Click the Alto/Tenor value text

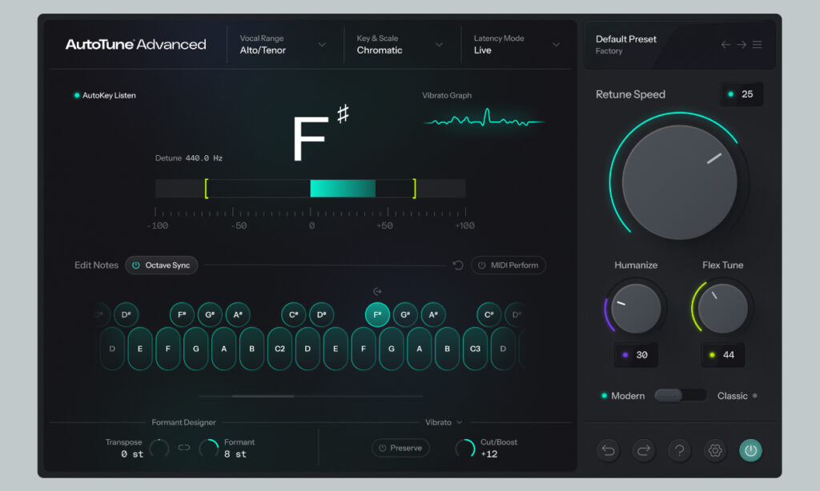(x=263, y=50)
